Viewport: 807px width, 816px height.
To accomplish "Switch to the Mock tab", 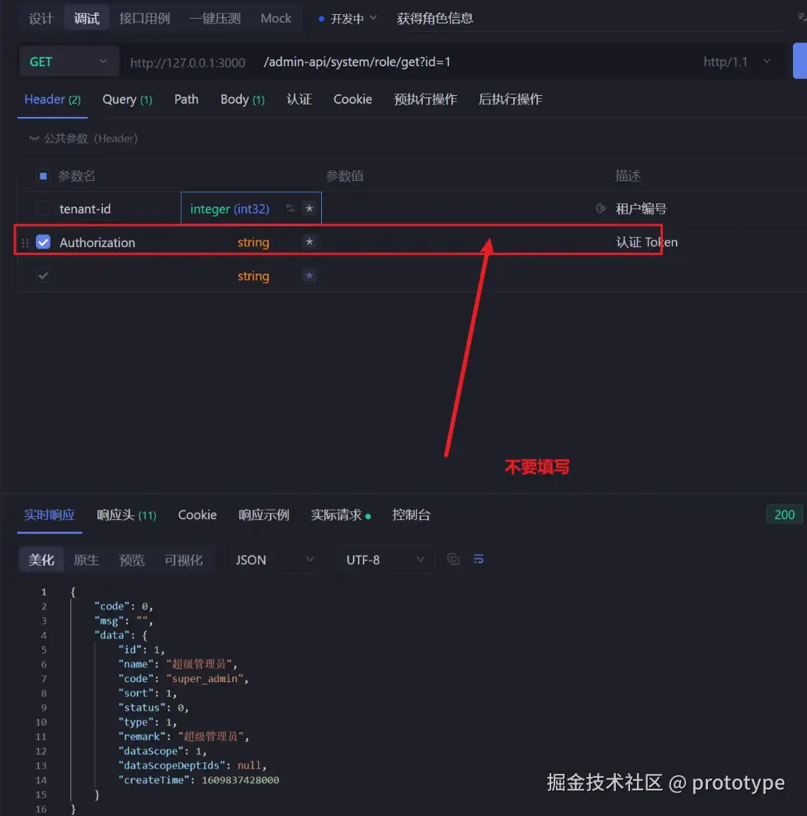I will pyautogui.click(x=276, y=18).
